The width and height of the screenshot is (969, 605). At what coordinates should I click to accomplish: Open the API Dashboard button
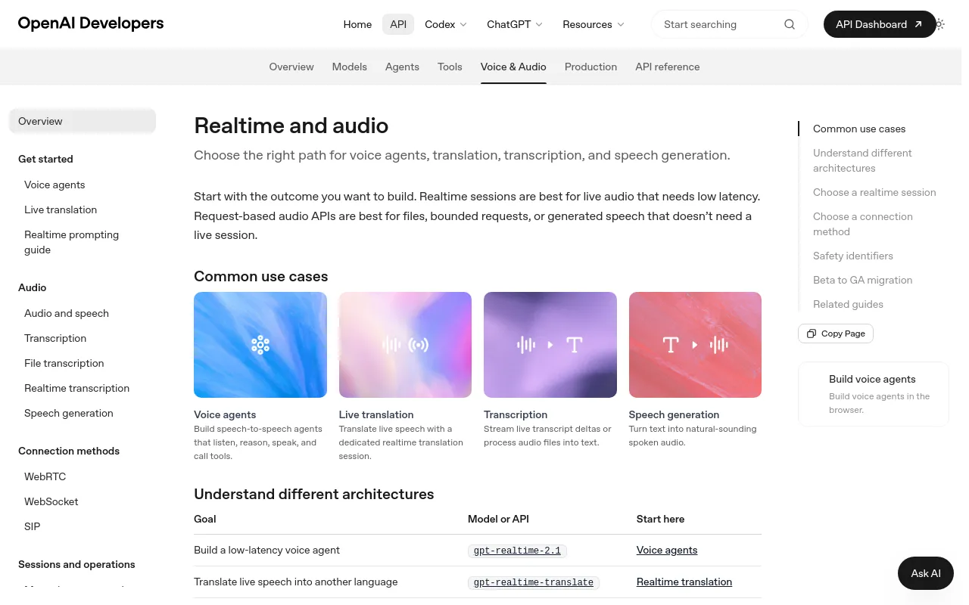[879, 24]
